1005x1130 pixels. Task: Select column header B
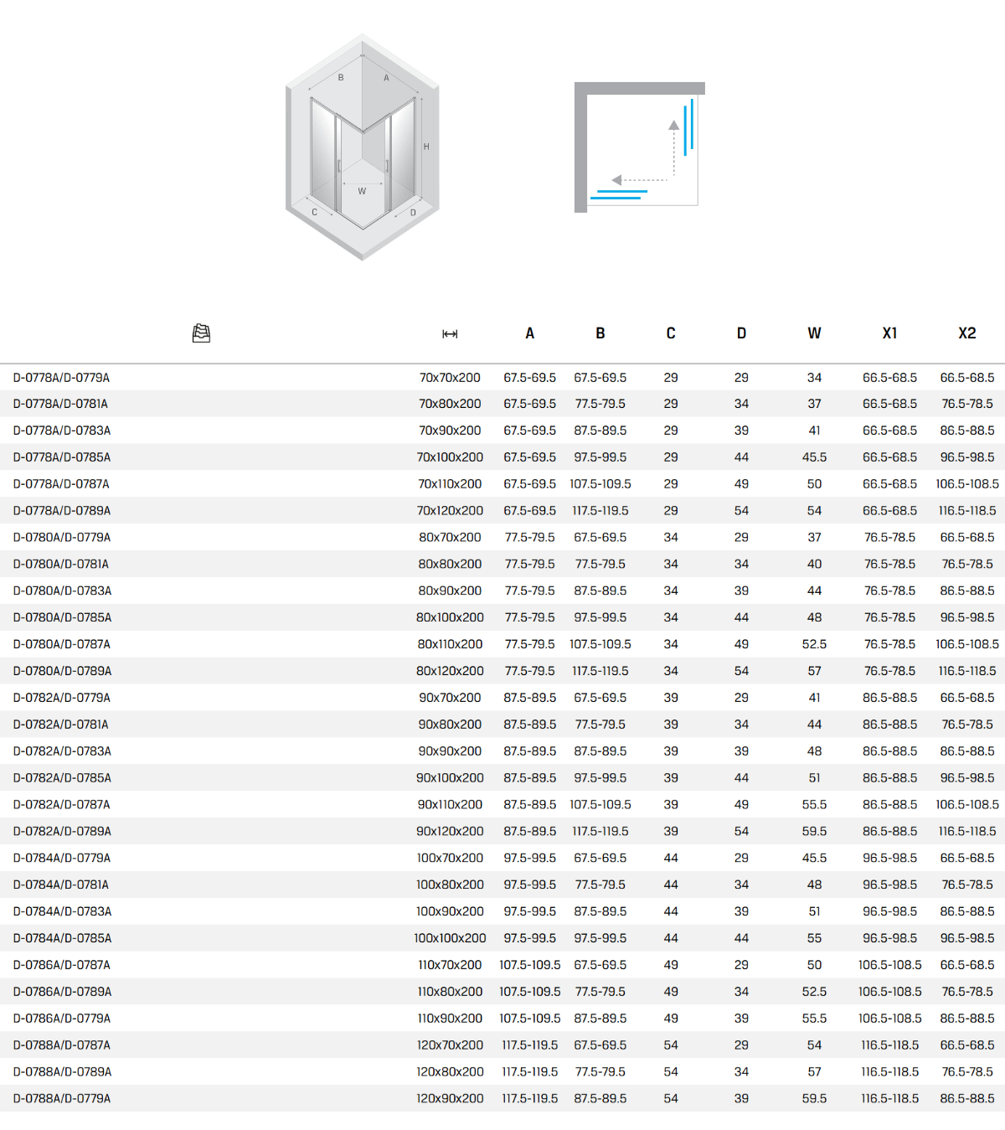pyautogui.click(x=600, y=333)
